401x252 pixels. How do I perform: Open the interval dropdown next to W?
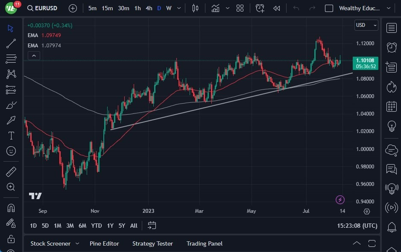pos(178,8)
